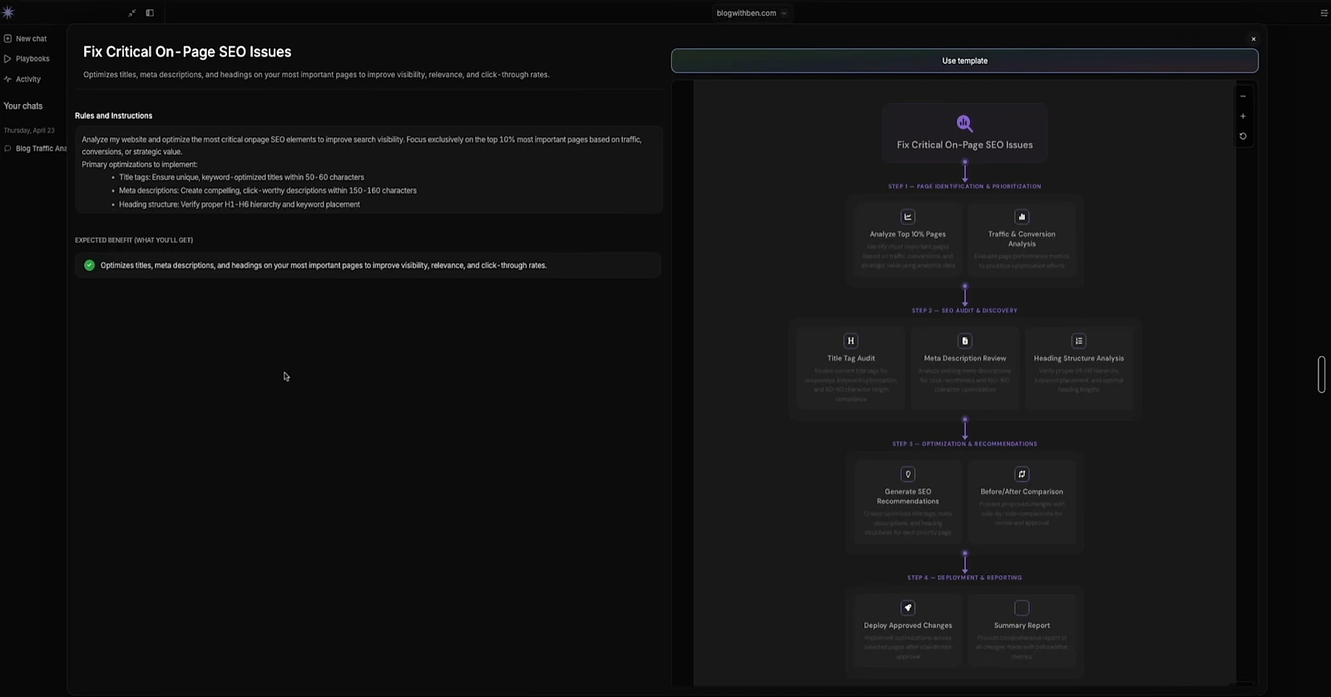The width and height of the screenshot is (1331, 697).
Task: Click the 'Primary optimizations to implement:' line
Action: pos(140,165)
